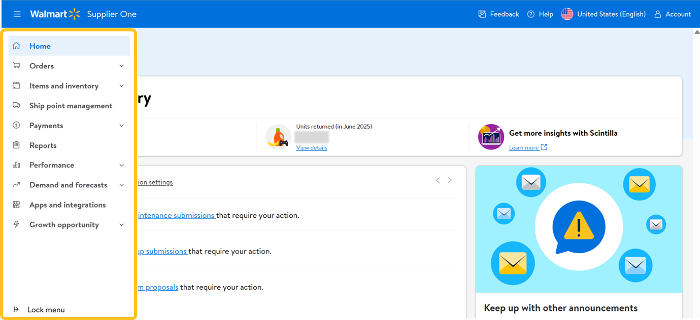Open the setup submissions link

pyautogui.click(x=162, y=251)
